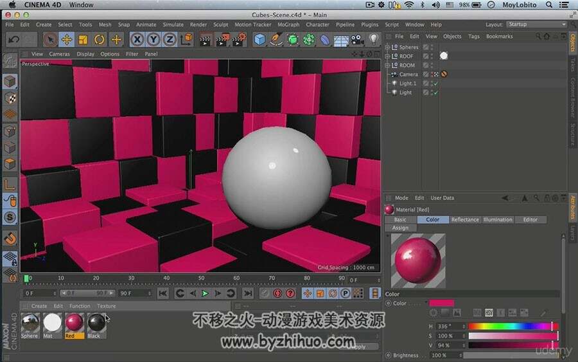This screenshot has width=578, height=362.
Task: Render the active view clapperboard
Action: [205, 39]
